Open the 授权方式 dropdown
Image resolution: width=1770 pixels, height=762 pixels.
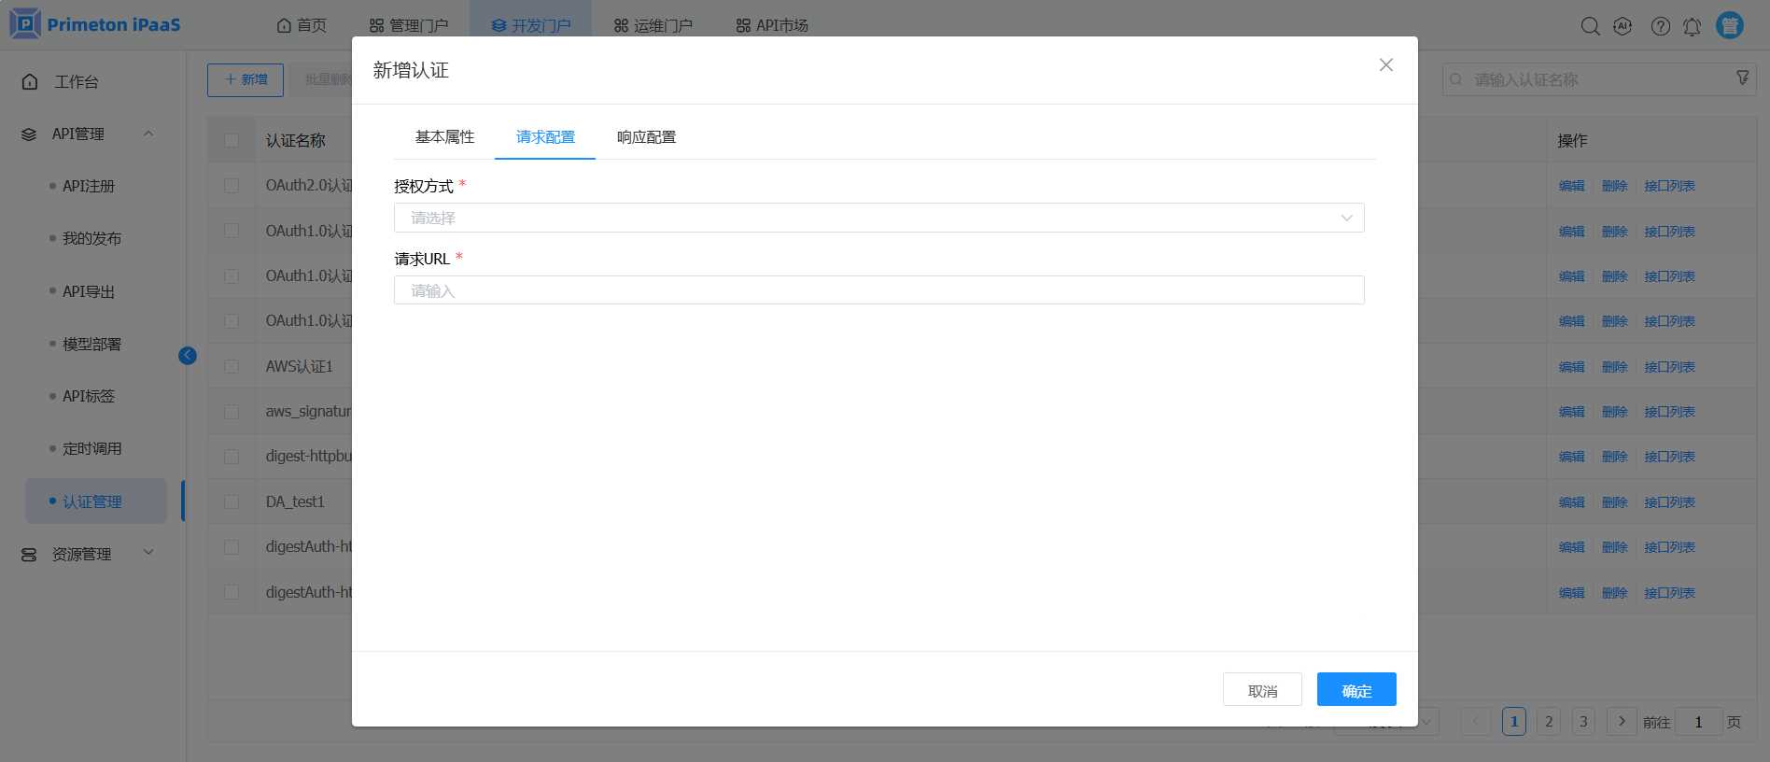pyautogui.click(x=878, y=218)
